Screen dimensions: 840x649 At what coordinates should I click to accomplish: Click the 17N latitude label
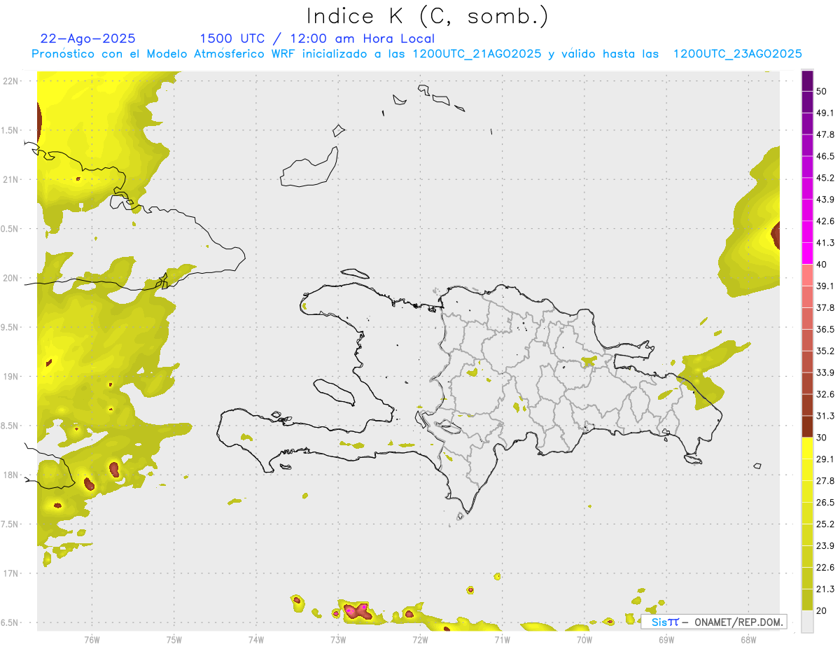point(11,573)
